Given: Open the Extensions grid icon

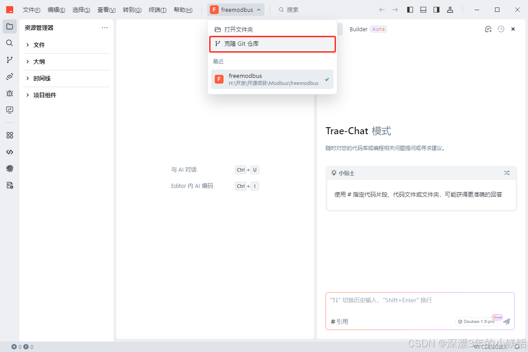Looking at the screenshot, I should coord(9,135).
